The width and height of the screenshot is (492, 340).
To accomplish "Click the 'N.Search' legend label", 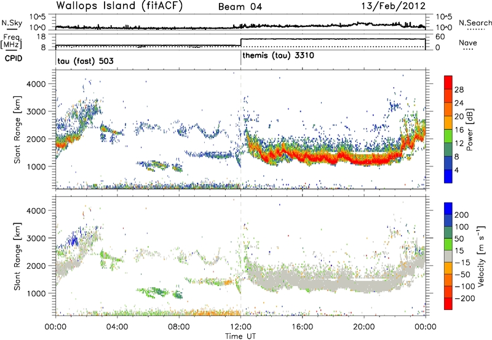I will pos(475,23).
